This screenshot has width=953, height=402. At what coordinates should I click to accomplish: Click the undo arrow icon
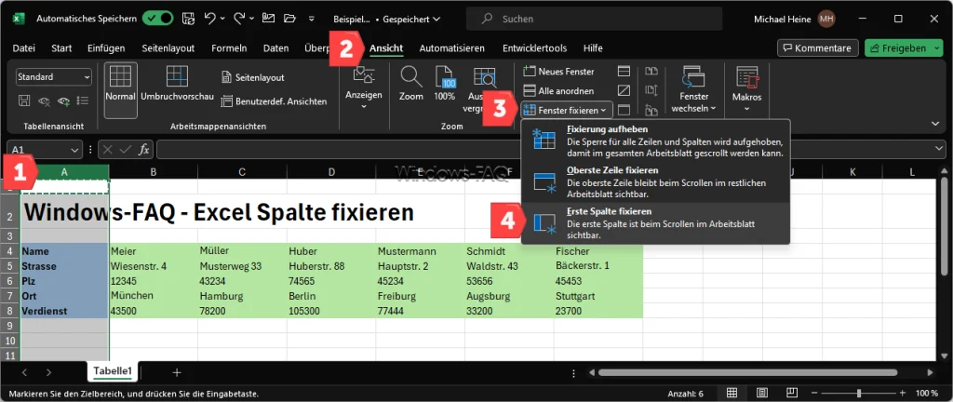click(209, 19)
